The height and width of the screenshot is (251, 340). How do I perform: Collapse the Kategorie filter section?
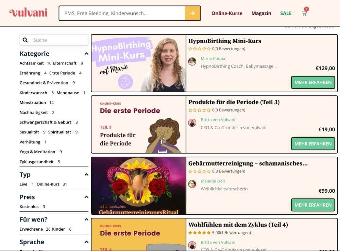[86, 54]
